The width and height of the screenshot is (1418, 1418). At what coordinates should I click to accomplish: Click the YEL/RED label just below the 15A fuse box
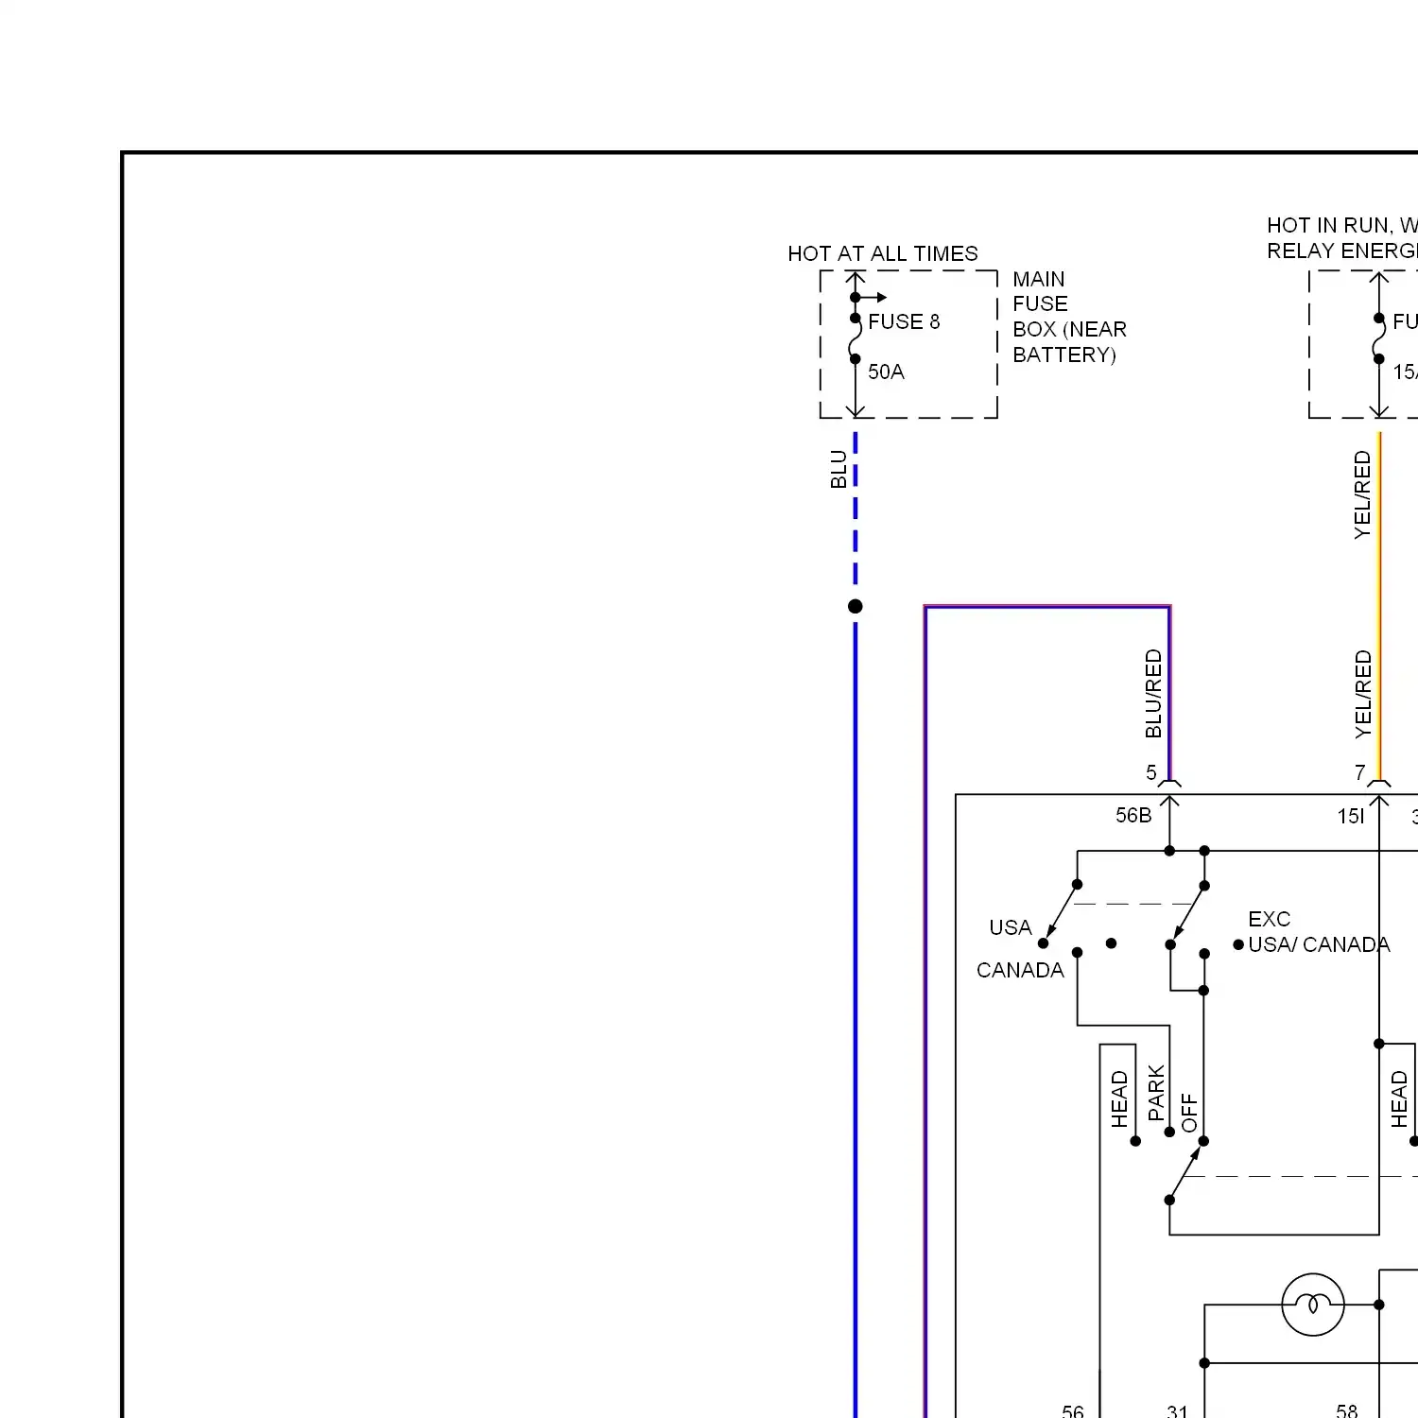click(x=1362, y=494)
